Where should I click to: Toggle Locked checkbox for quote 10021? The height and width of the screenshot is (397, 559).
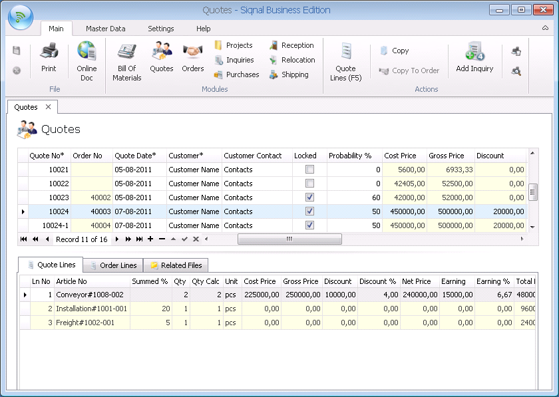309,170
